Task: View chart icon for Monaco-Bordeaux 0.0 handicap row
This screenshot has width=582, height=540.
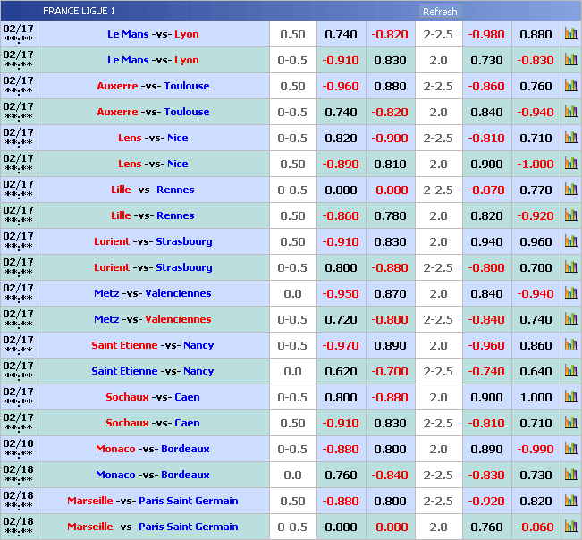Action: (x=570, y=476)
